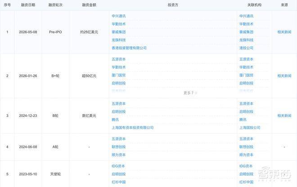Click 启明创投 investor in the B+轮 row

[118, 83]
